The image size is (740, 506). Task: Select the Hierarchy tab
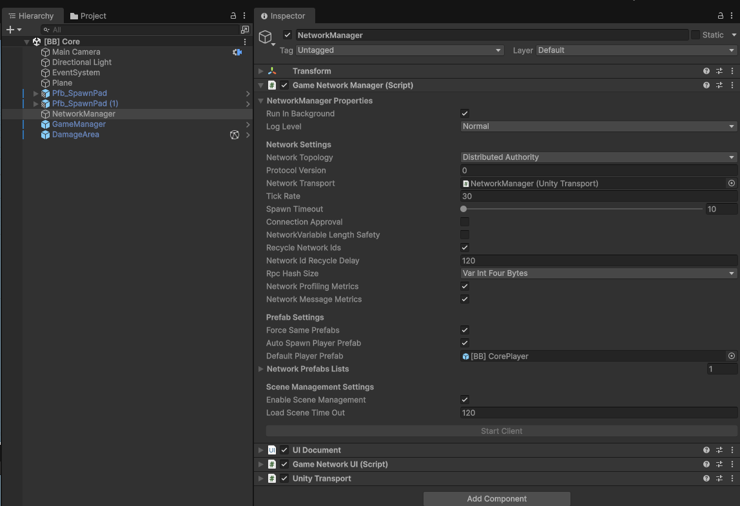tap(33, 15)
